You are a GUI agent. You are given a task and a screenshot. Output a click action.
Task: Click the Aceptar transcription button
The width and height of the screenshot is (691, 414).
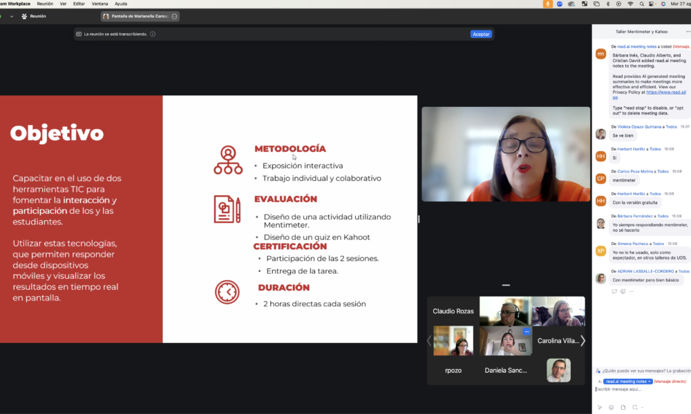coord(481,34)
